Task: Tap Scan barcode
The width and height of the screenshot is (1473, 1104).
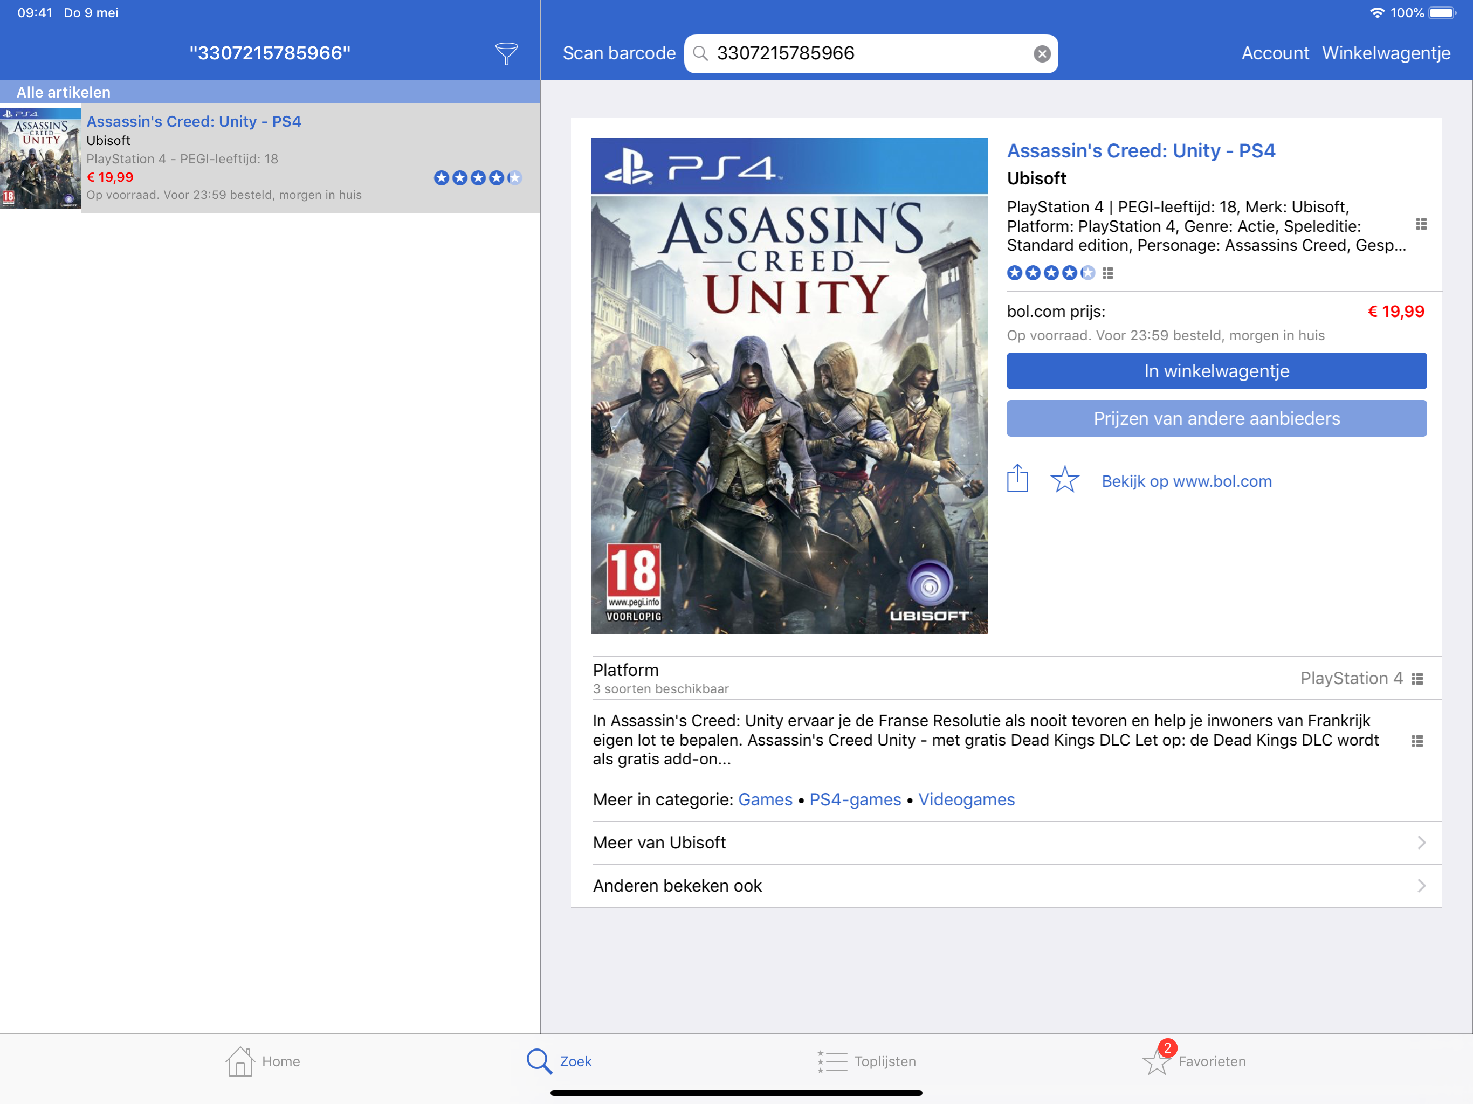Action: 618,53
